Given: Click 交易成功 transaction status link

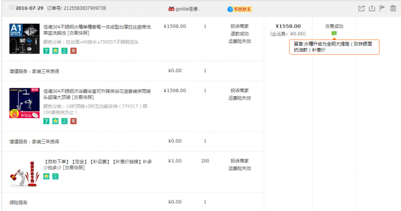Looking at the screenshot, I should [x=334, y=26].
